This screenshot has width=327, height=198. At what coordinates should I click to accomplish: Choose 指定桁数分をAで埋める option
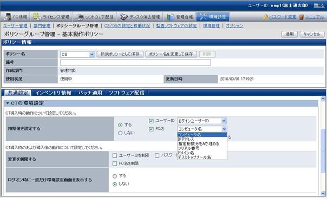[x=202, y=144]
